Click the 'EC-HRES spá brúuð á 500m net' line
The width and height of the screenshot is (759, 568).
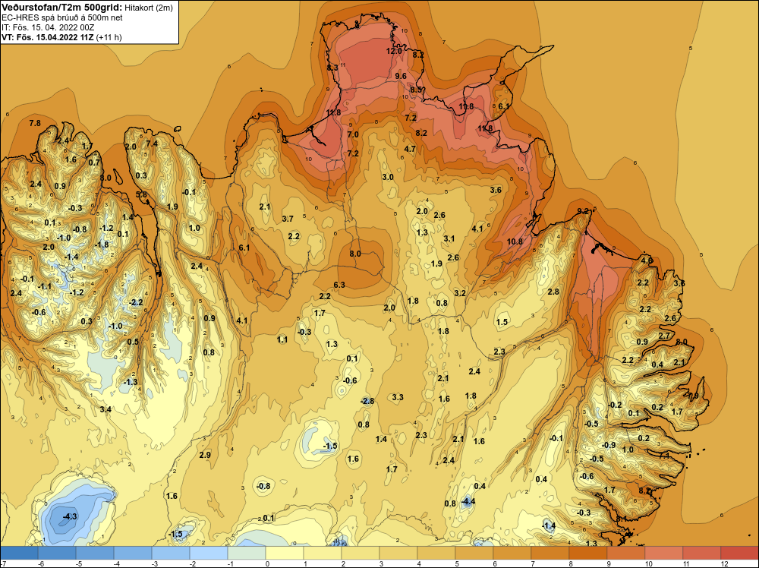coord(62,17)
